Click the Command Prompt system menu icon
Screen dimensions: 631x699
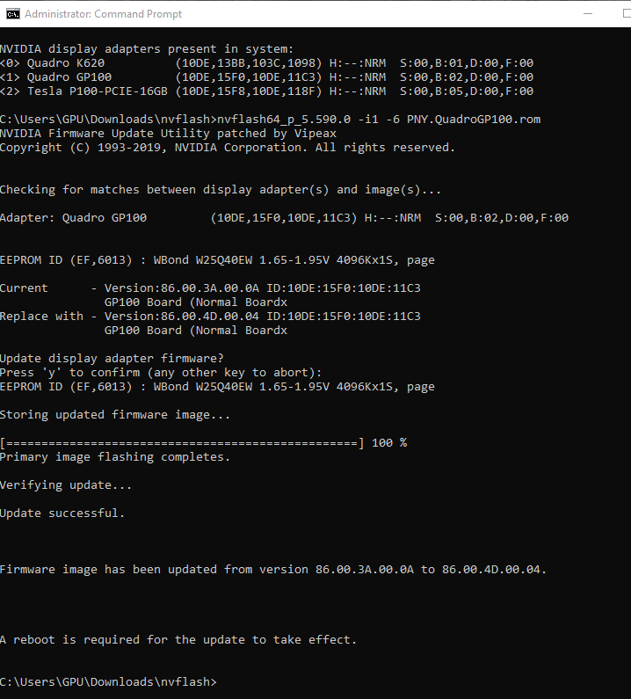coord(11,13)
